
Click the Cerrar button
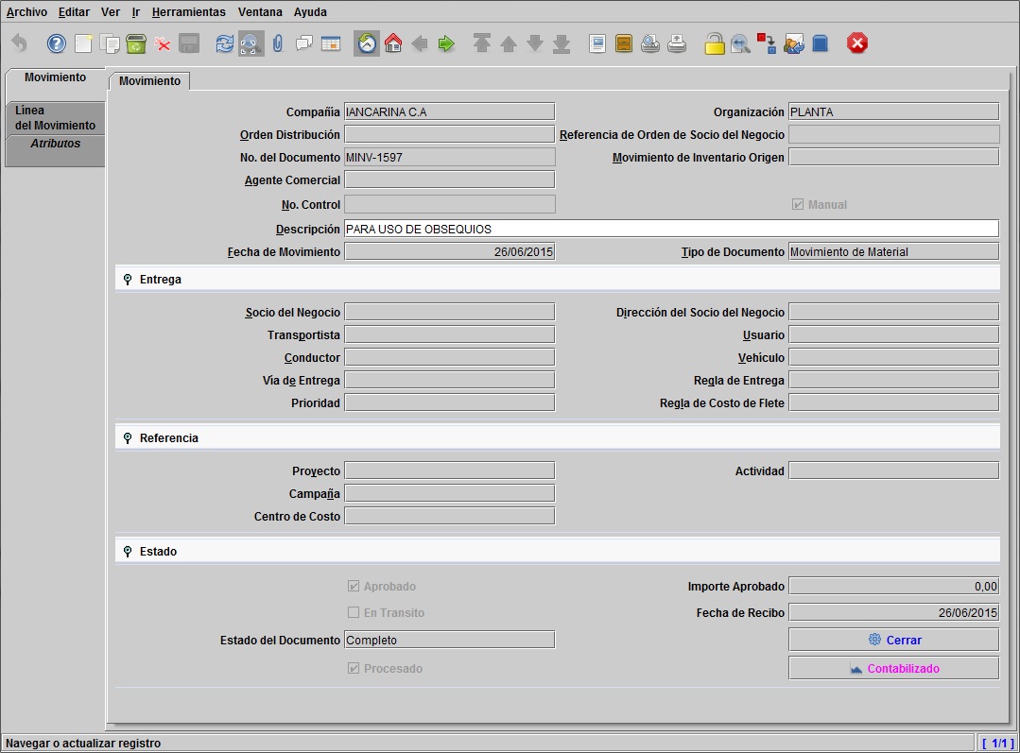[x=894, y=640]
